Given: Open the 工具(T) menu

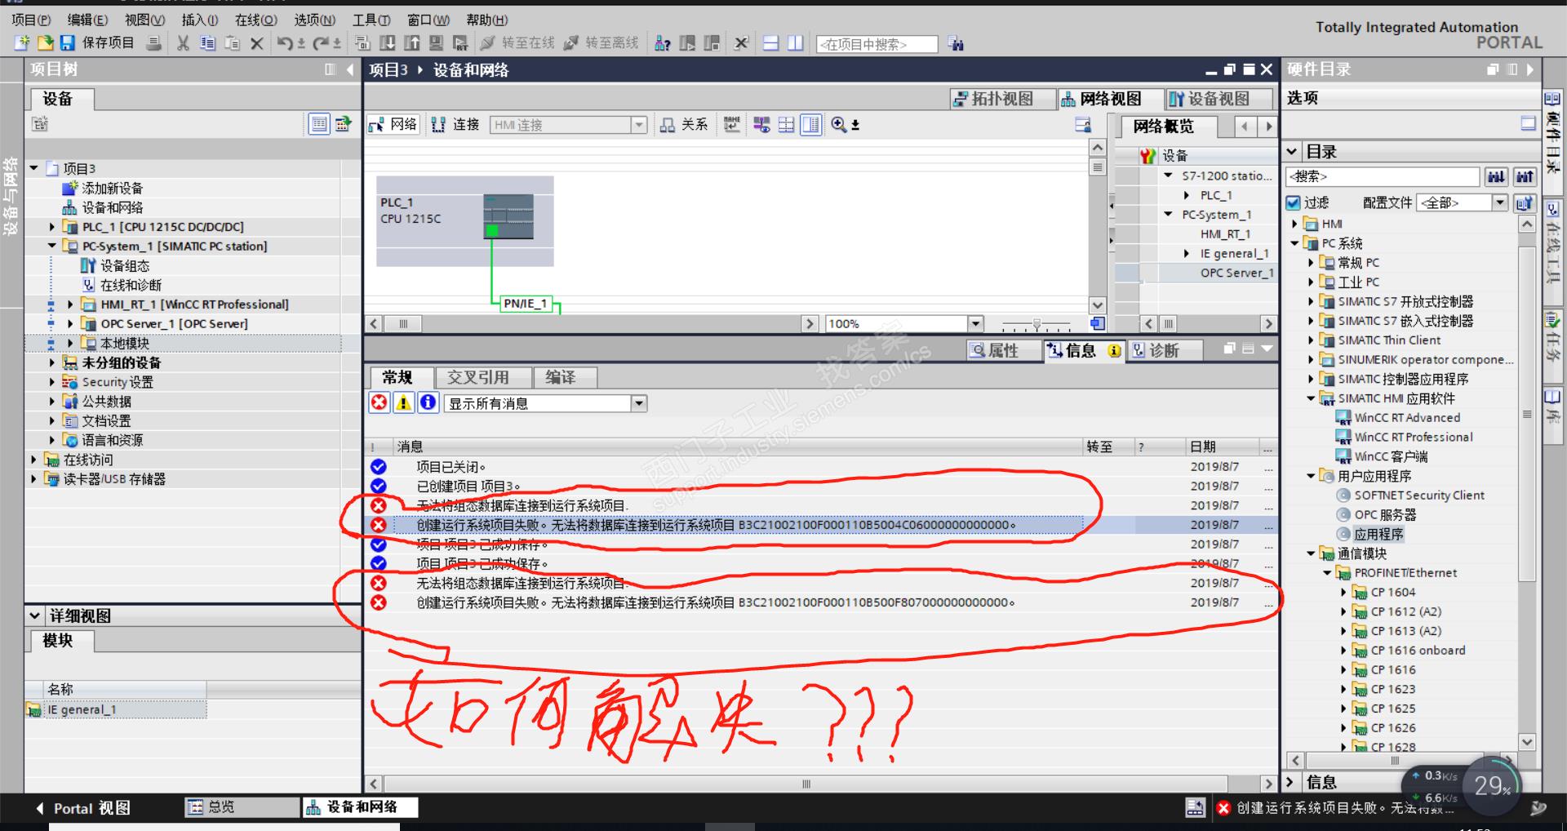Looking at the screenshot, I should [371, 20].
